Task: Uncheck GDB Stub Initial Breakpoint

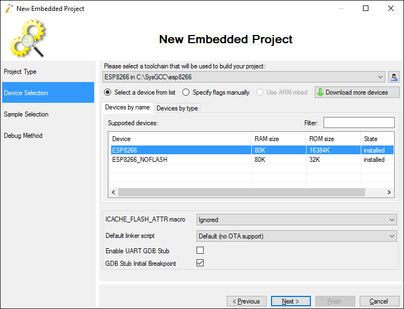Action: tap(200, 263)
